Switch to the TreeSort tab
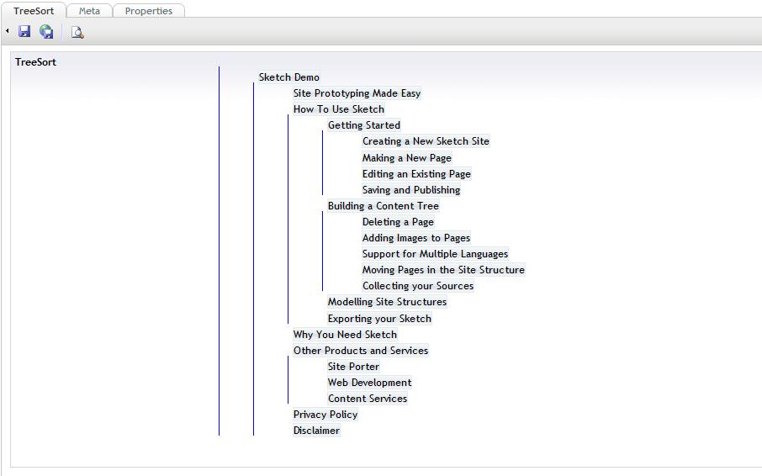 [x=34, y=11]
